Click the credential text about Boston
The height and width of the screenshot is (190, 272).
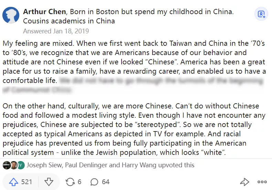click(151, 12)
